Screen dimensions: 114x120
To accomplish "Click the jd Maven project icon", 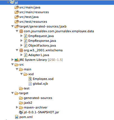I will (x=12, y=2).
